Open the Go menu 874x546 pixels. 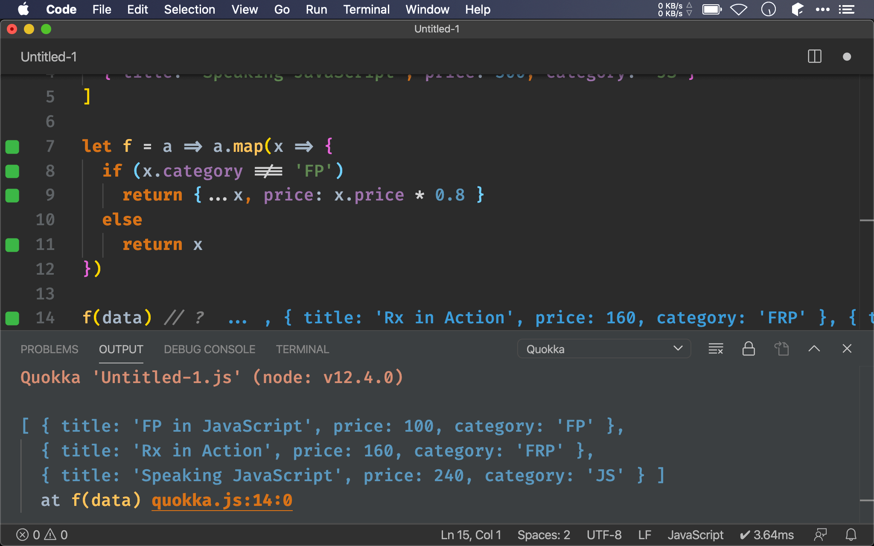pos(282,9)
